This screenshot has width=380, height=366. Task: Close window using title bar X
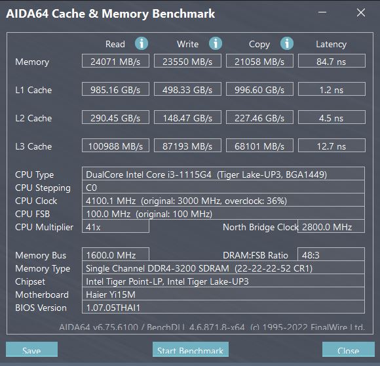click(361, 12)
